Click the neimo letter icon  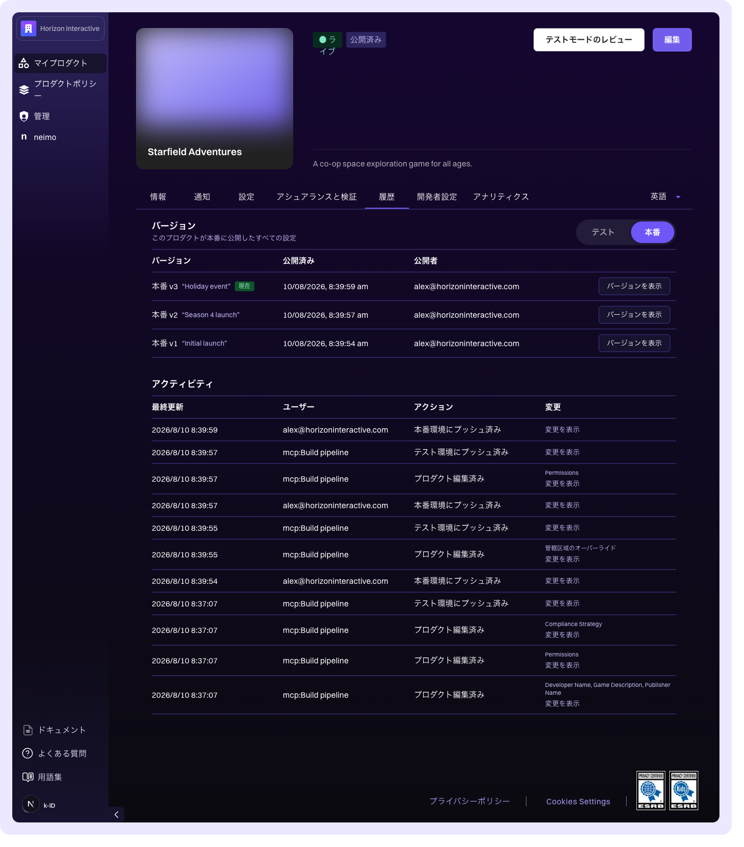tap(24, 137)
